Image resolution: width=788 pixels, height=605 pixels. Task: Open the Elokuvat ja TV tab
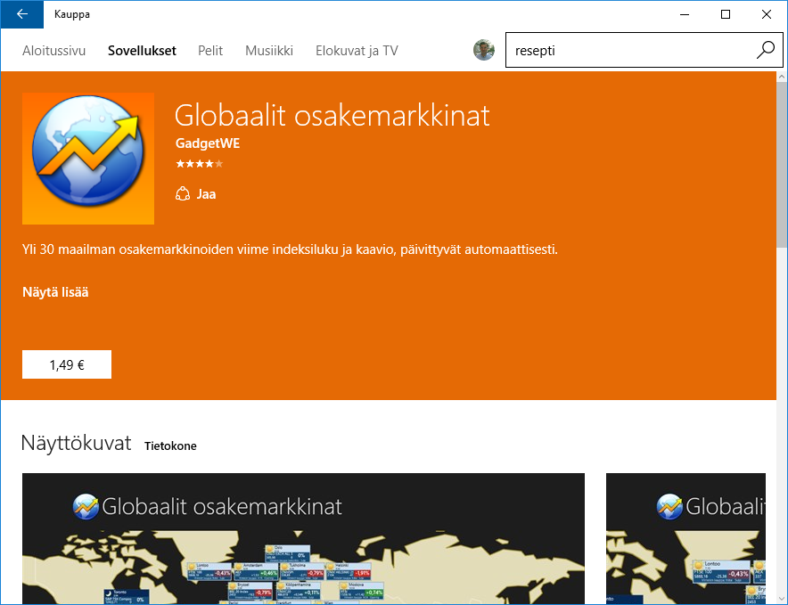(357, 51)
